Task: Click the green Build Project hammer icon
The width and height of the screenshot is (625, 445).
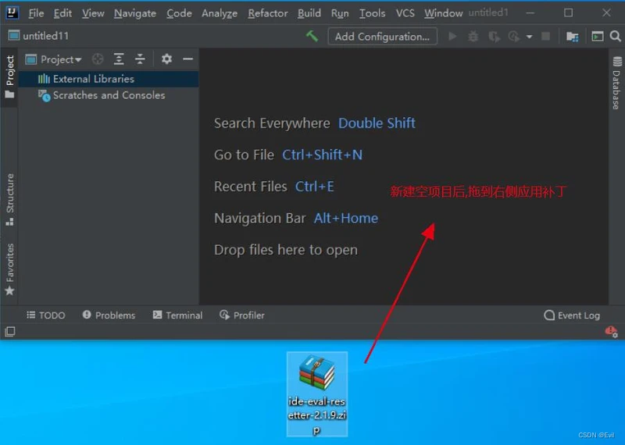Action: pyautogui.click(x=312, y=36)
